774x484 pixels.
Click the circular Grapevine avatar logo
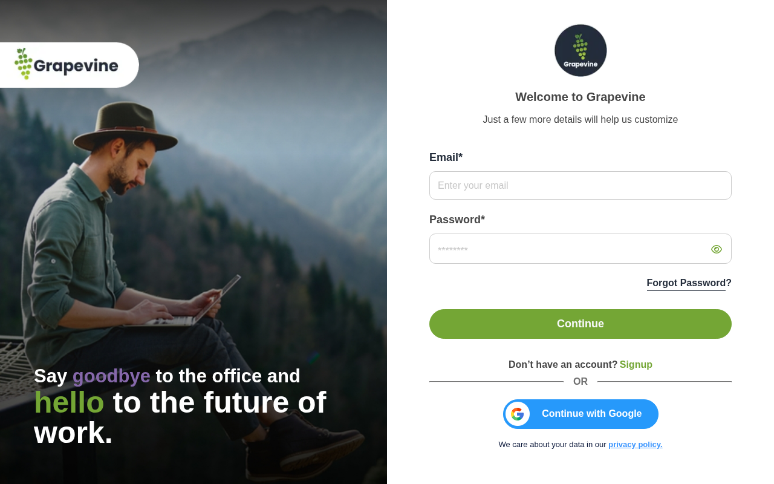(x=580, y=50)
